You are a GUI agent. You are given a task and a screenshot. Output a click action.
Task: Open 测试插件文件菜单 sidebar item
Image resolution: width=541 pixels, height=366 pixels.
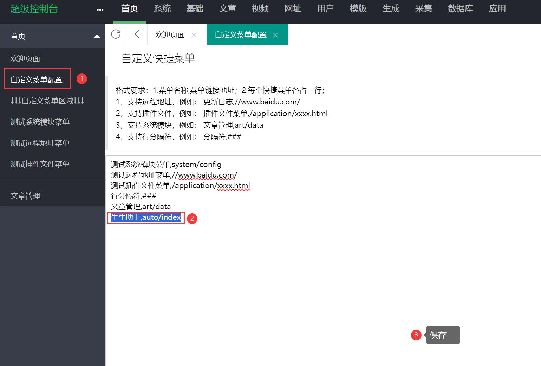(x=40, y=164)
